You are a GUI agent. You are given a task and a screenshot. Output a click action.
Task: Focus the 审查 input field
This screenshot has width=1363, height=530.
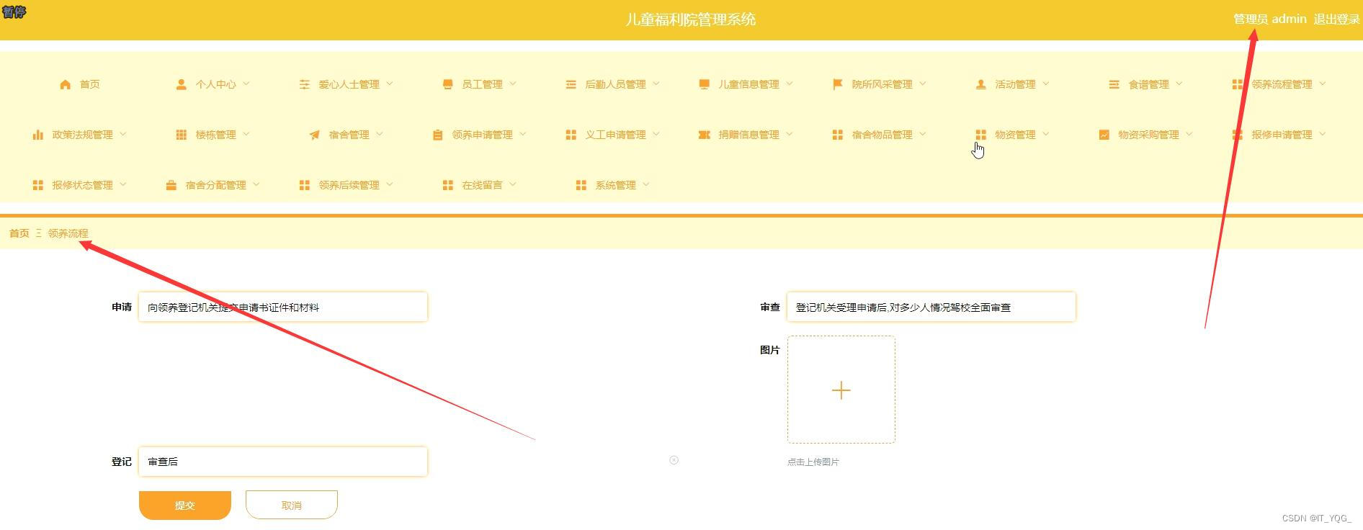(x=931, y=307)
